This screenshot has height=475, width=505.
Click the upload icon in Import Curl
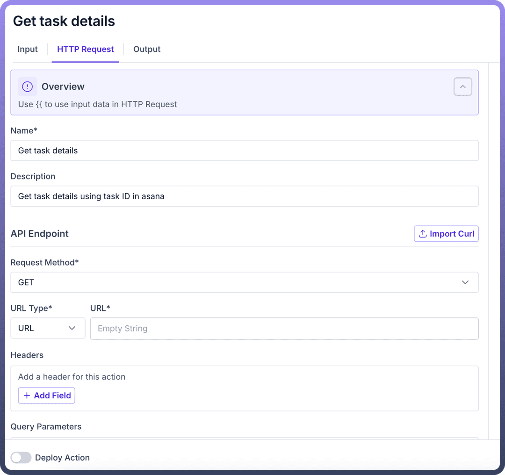point(423,234)
